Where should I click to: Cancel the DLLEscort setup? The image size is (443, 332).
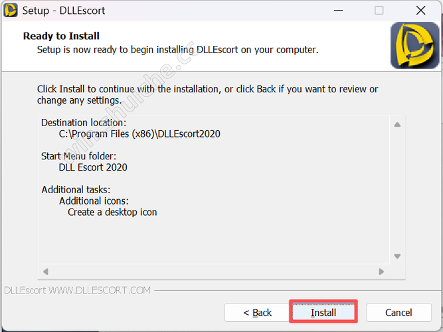click(399, 313)
